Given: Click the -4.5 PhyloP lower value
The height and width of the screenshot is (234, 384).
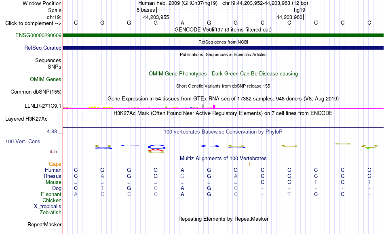Looking at the screenshot, I should 53,152.
